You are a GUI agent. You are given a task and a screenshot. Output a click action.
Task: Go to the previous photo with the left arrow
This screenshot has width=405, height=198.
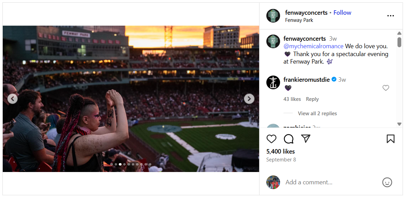point(13,98)
